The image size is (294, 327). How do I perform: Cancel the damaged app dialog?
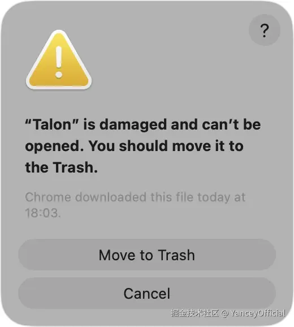click(147, 293)
